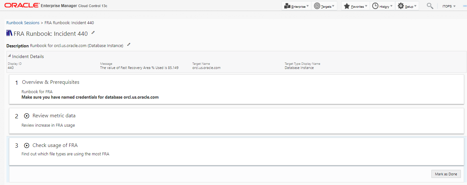Click the Oracle logo
Screen dimensions: 467x185
[22, 5]
